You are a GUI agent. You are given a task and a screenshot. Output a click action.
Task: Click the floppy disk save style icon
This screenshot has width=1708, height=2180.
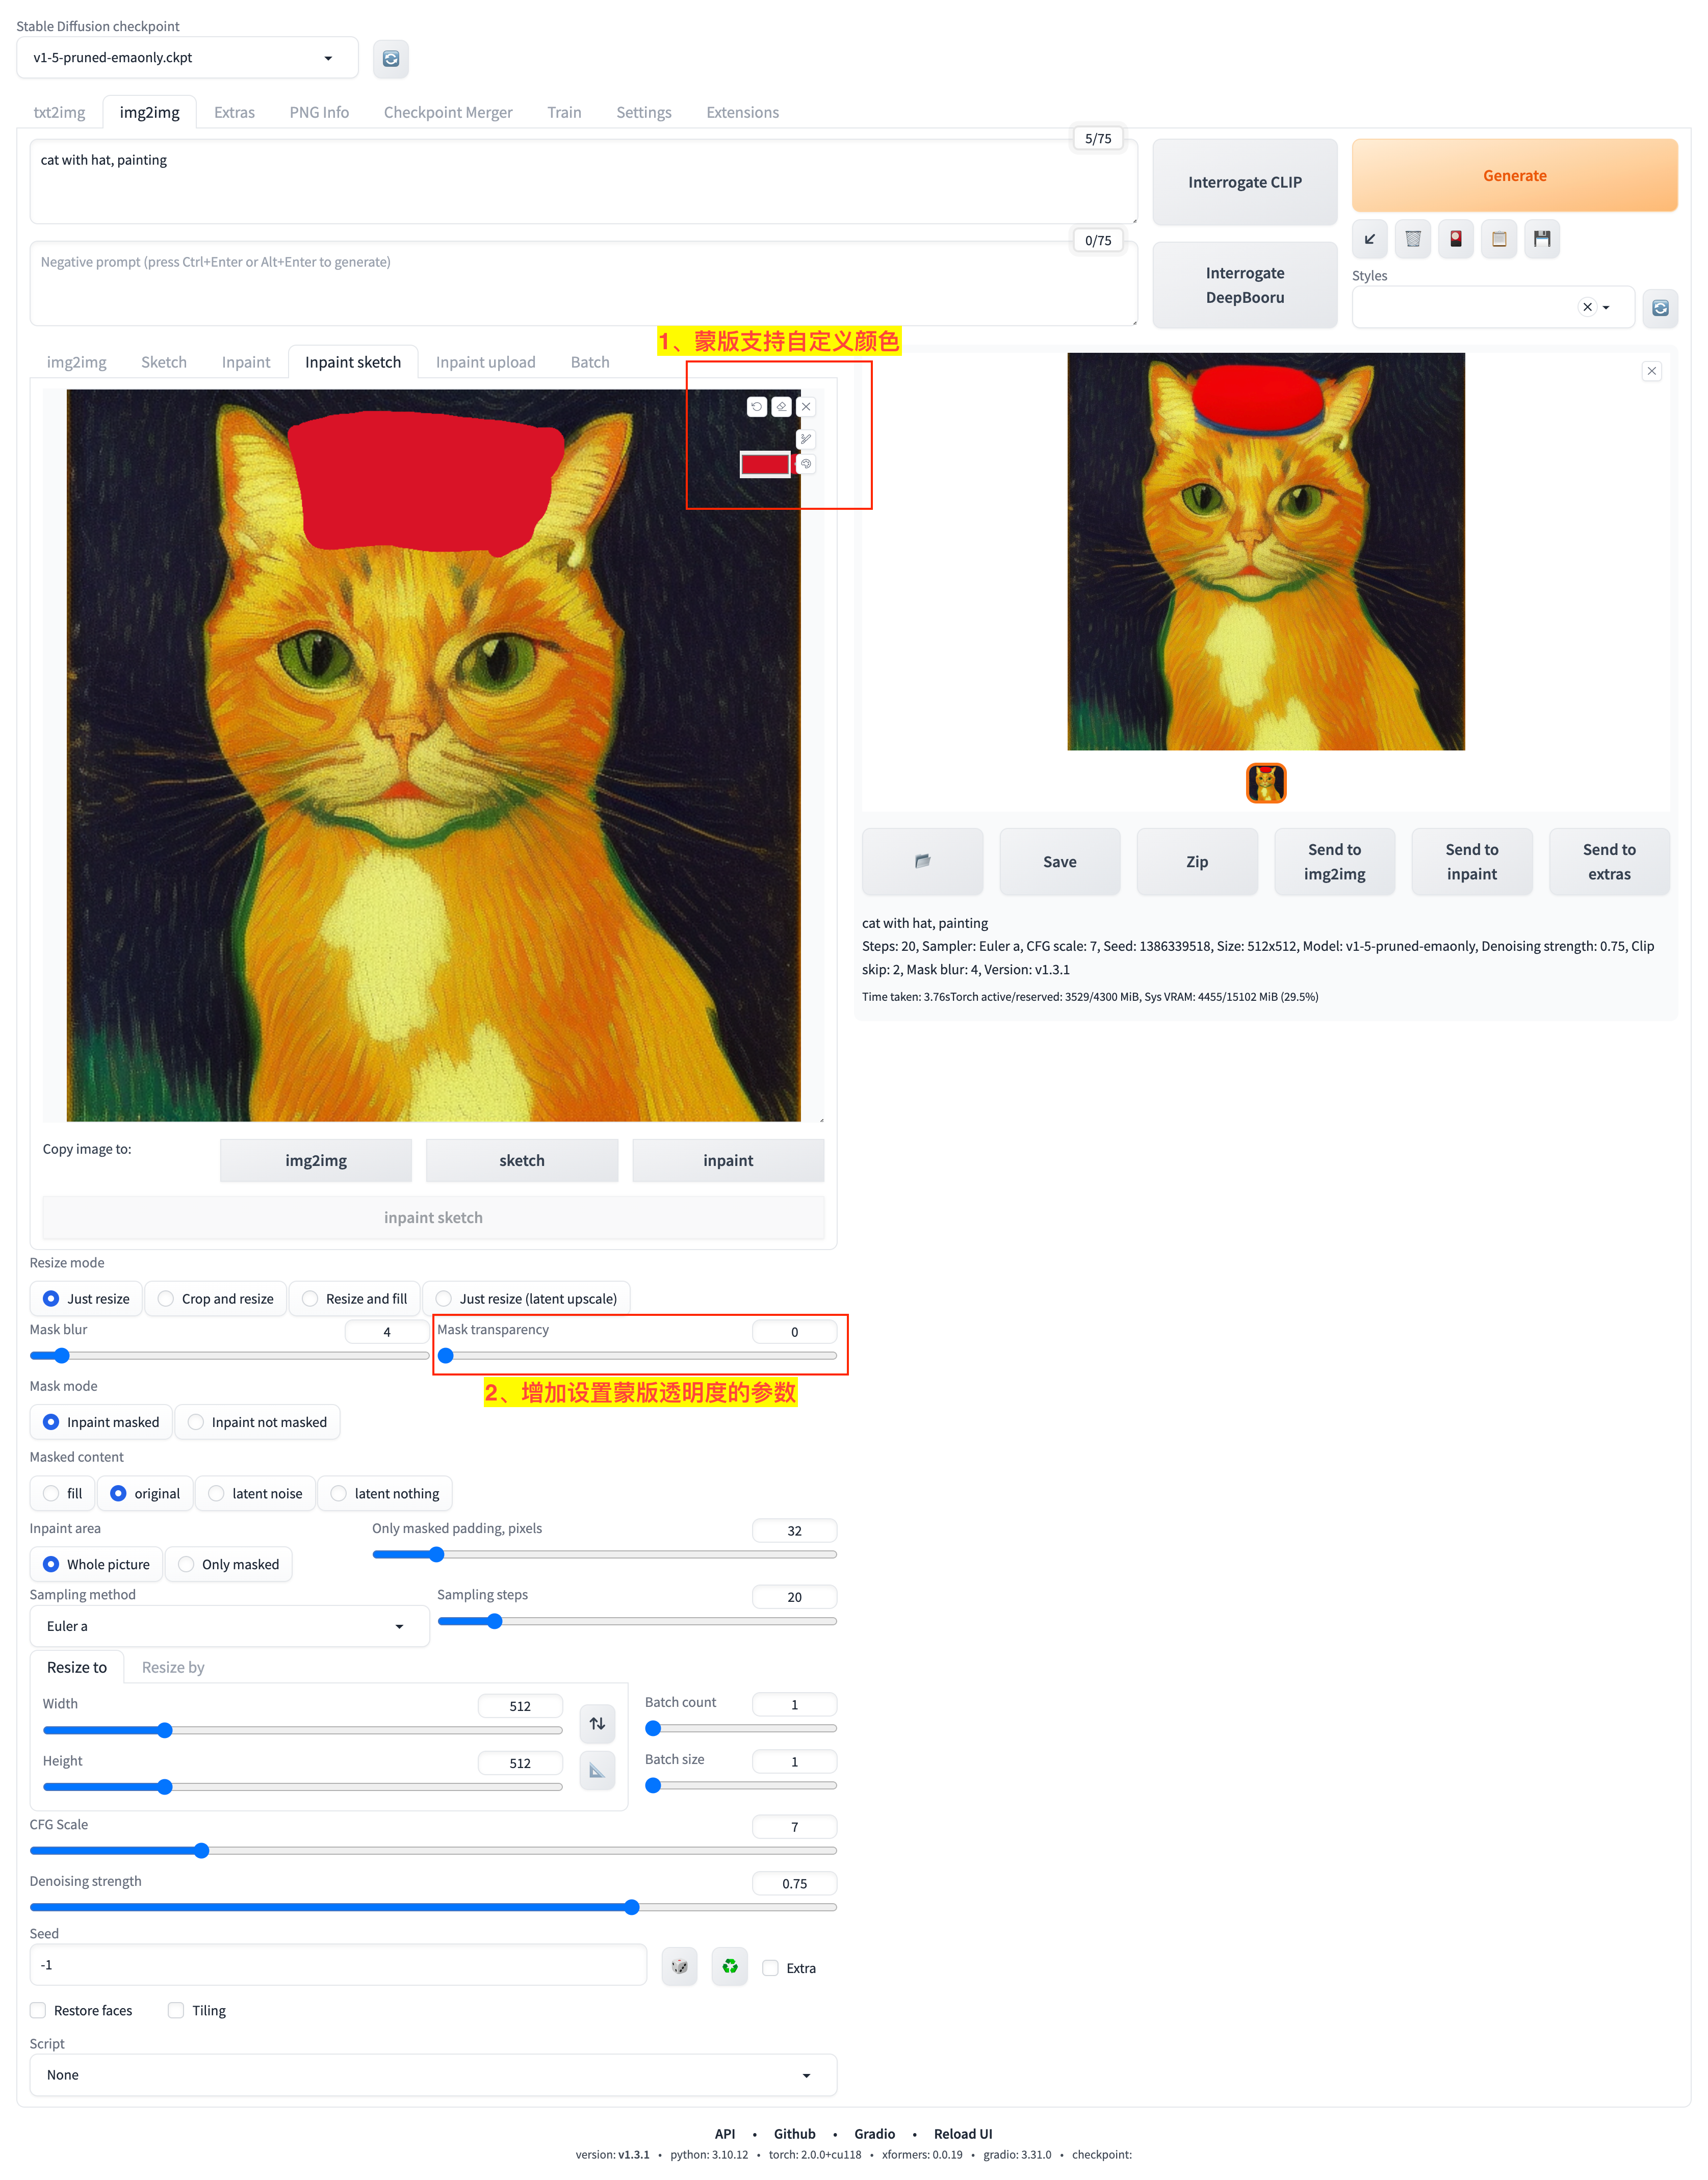pos(1541,239)
